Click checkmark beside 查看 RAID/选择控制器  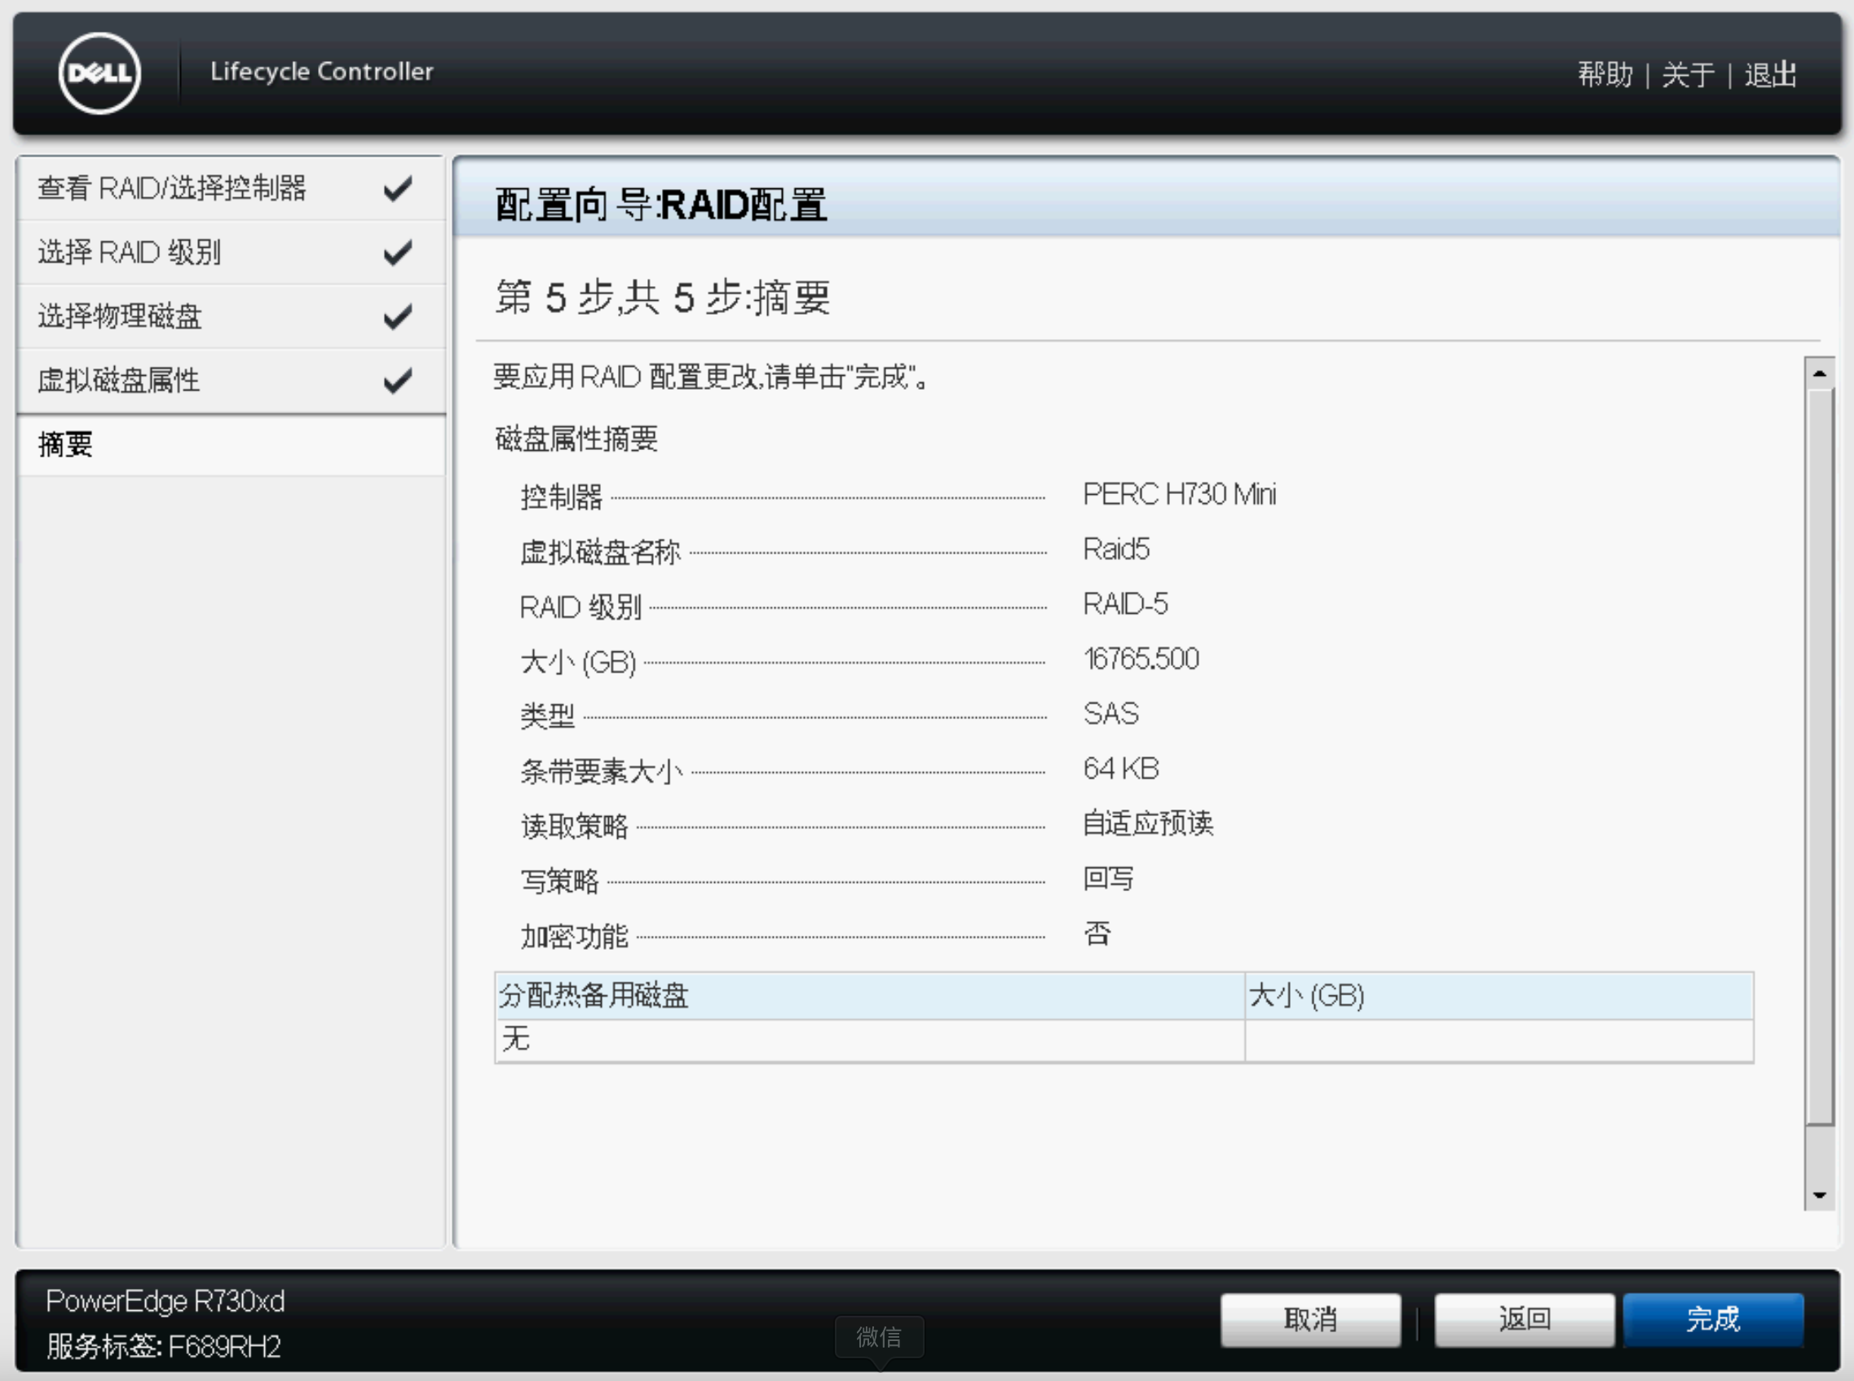pyautogui.click(x=398, y=188)
